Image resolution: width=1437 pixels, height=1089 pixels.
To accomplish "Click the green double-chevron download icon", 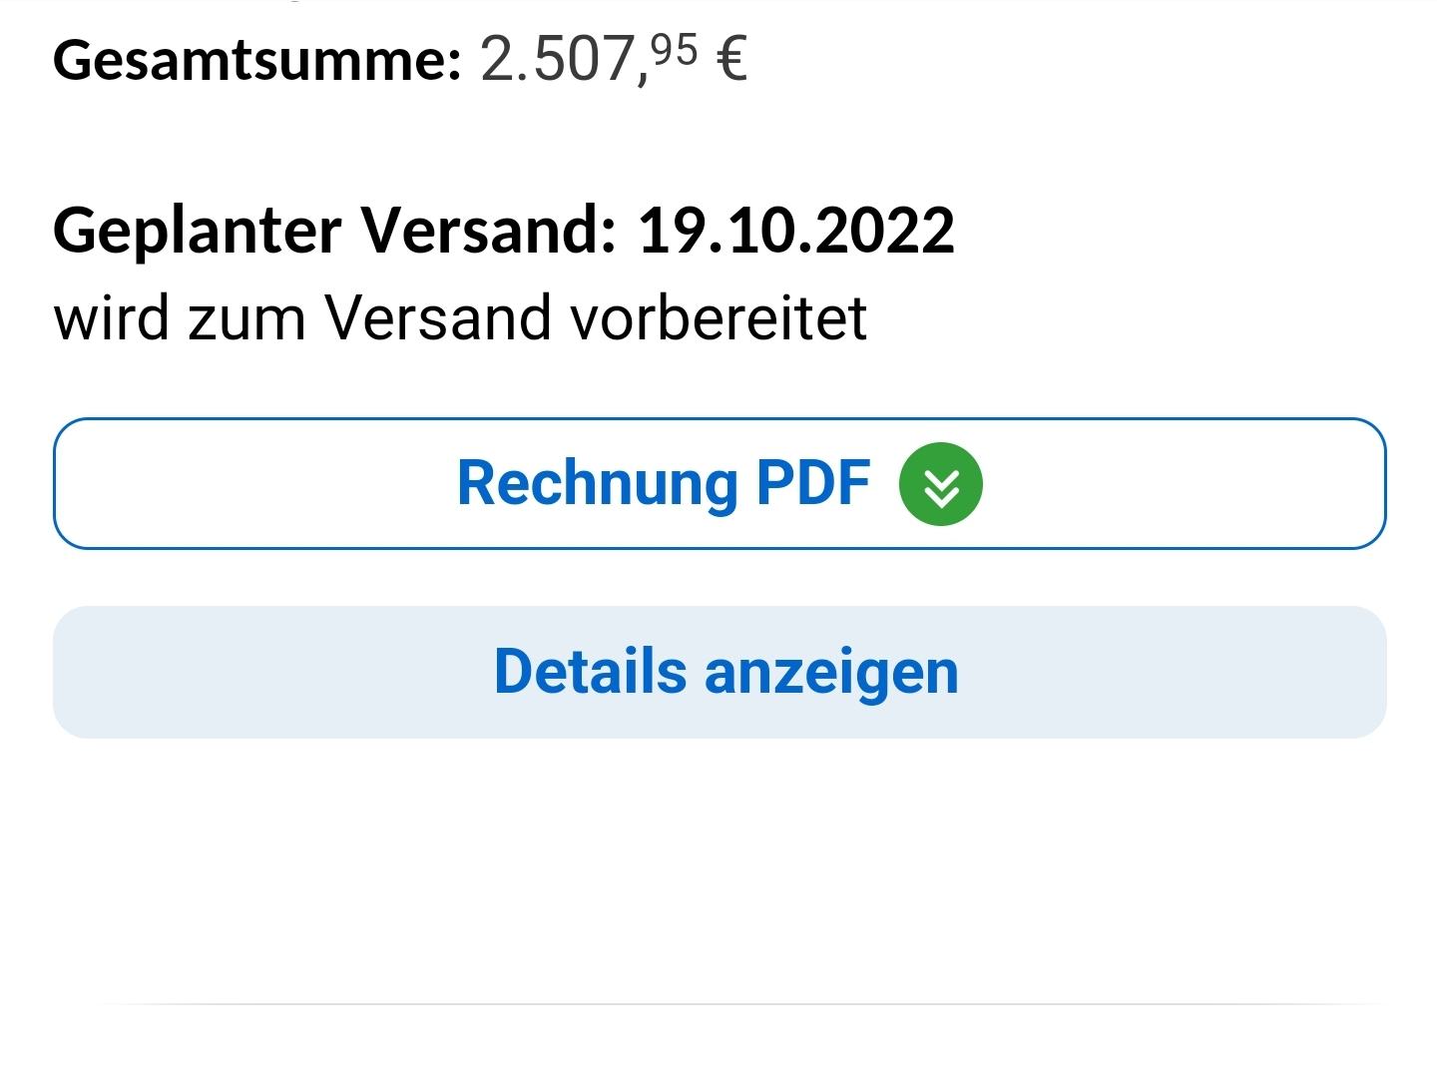I will [940, 484].
